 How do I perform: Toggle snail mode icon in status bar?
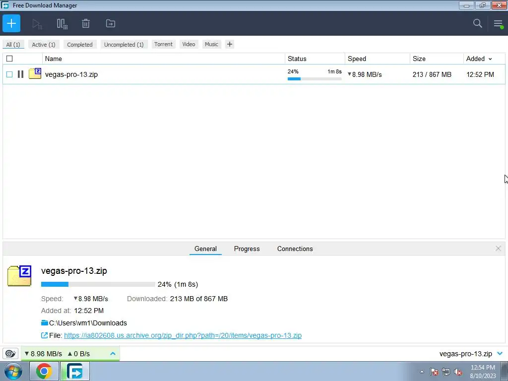pos(10,353)
